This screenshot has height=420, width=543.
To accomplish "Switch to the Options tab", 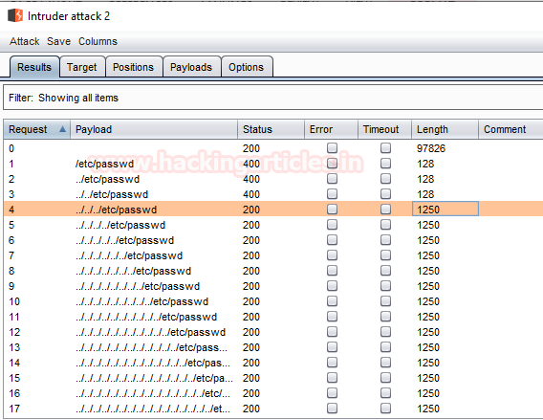I will point(247,67).
